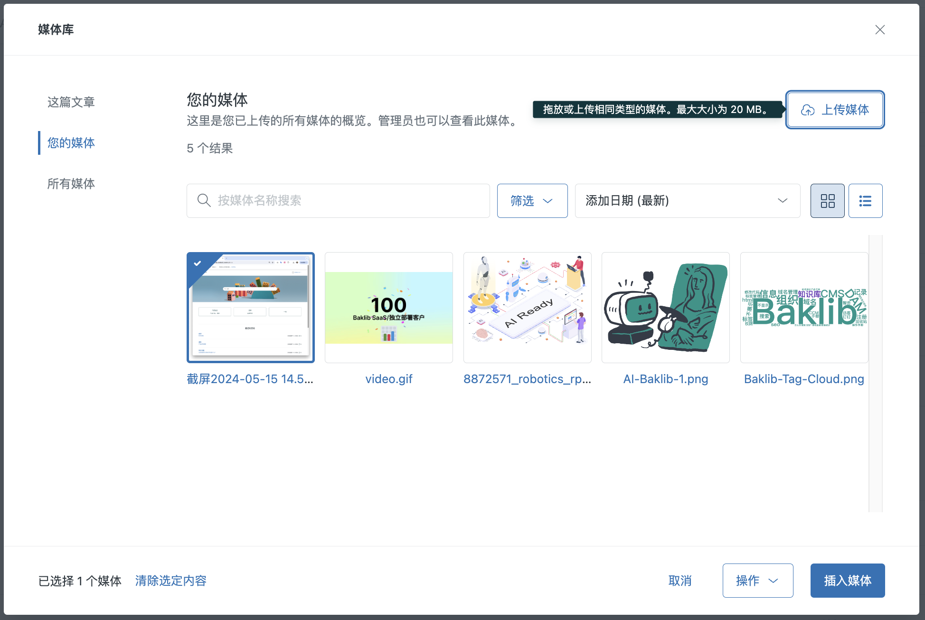
Task: Click the 清除选定内容 link
Action: pyautogui.click(x=171, y=581)
